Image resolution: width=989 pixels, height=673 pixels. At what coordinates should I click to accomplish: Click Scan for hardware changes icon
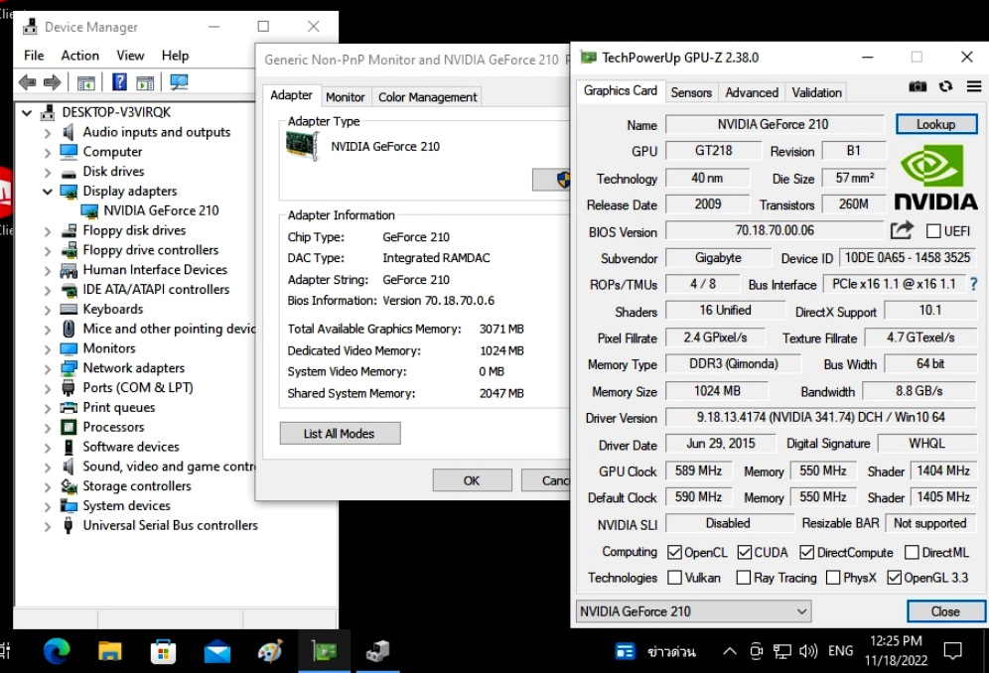coord(178,80)
